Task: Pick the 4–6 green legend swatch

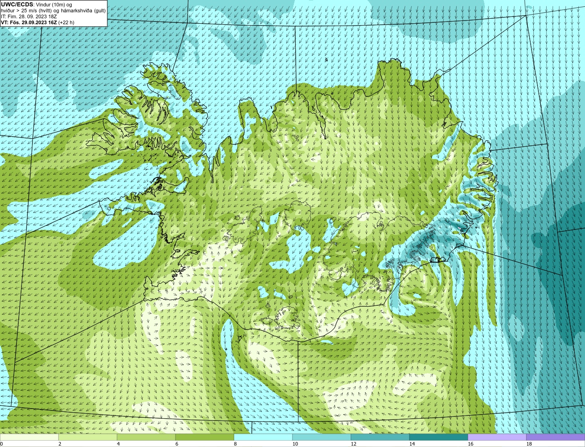Action: [x=146, y=437]
